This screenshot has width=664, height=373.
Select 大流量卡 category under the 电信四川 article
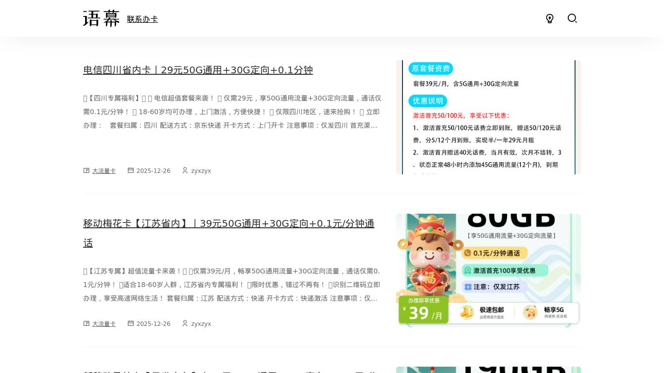click(x=104, y=171)
